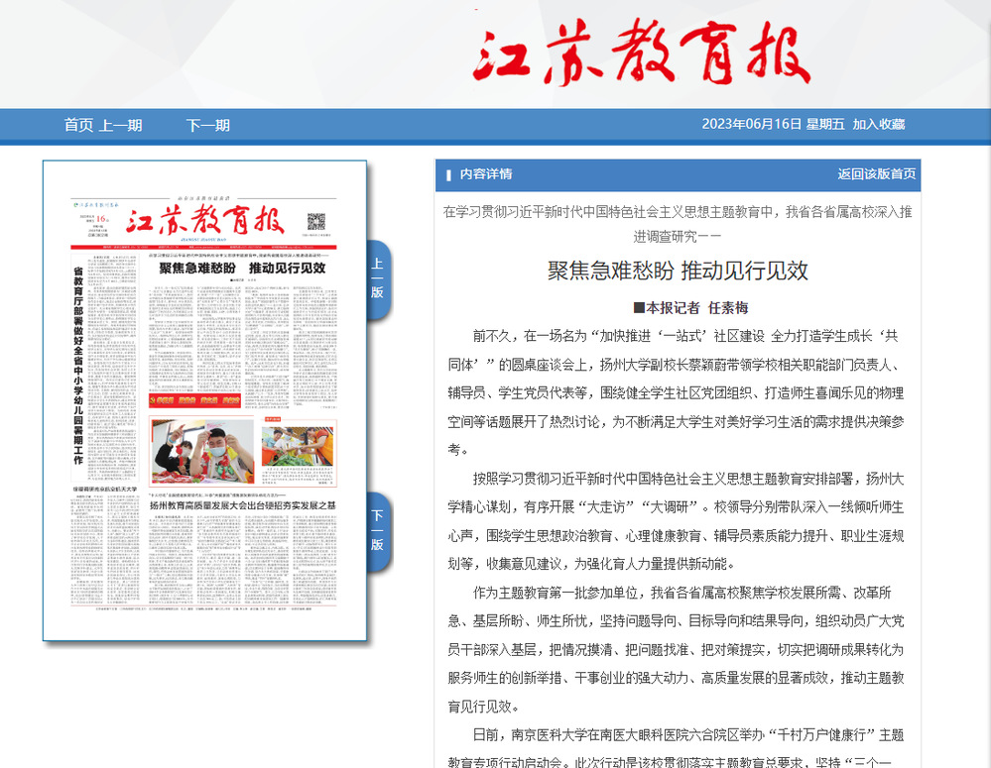Image resolution: width=991 pixels, height=768 pixels.
Task: Open the vertical 省教育厅部署 article on page
Action: [78, 367]
